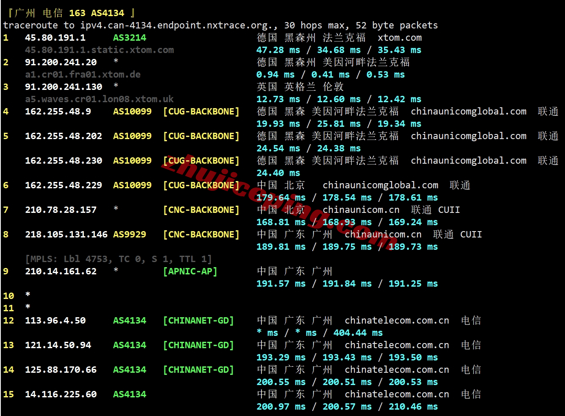The width and height of the screenshot is (565, 416).
Task: Select IP address 14.116.225.60
Action: pyautogui.click(x=61, y=394)
